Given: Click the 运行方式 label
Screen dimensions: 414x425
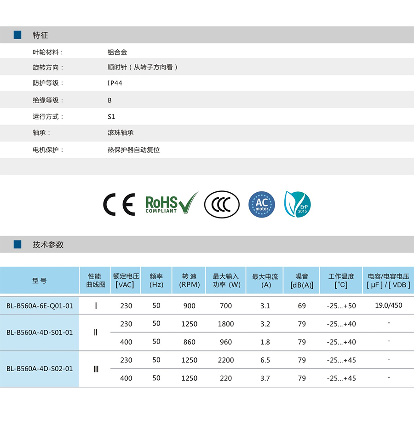Looking at the screenshot, I should pos(48,116).
